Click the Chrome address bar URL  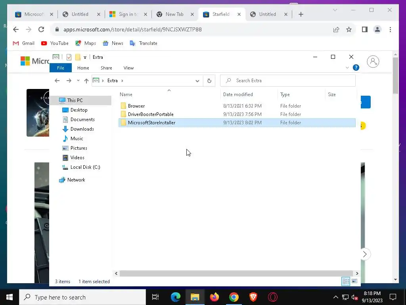pos(132,29)
